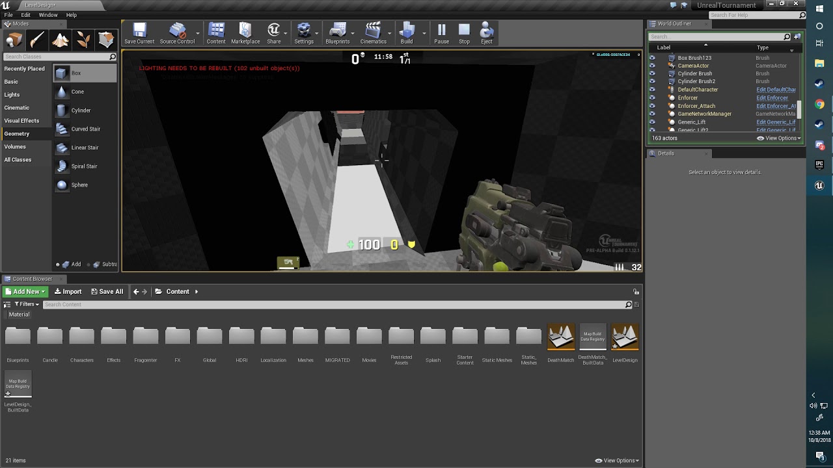
Task: Eject from the player controller
Action: coord(487,33)
